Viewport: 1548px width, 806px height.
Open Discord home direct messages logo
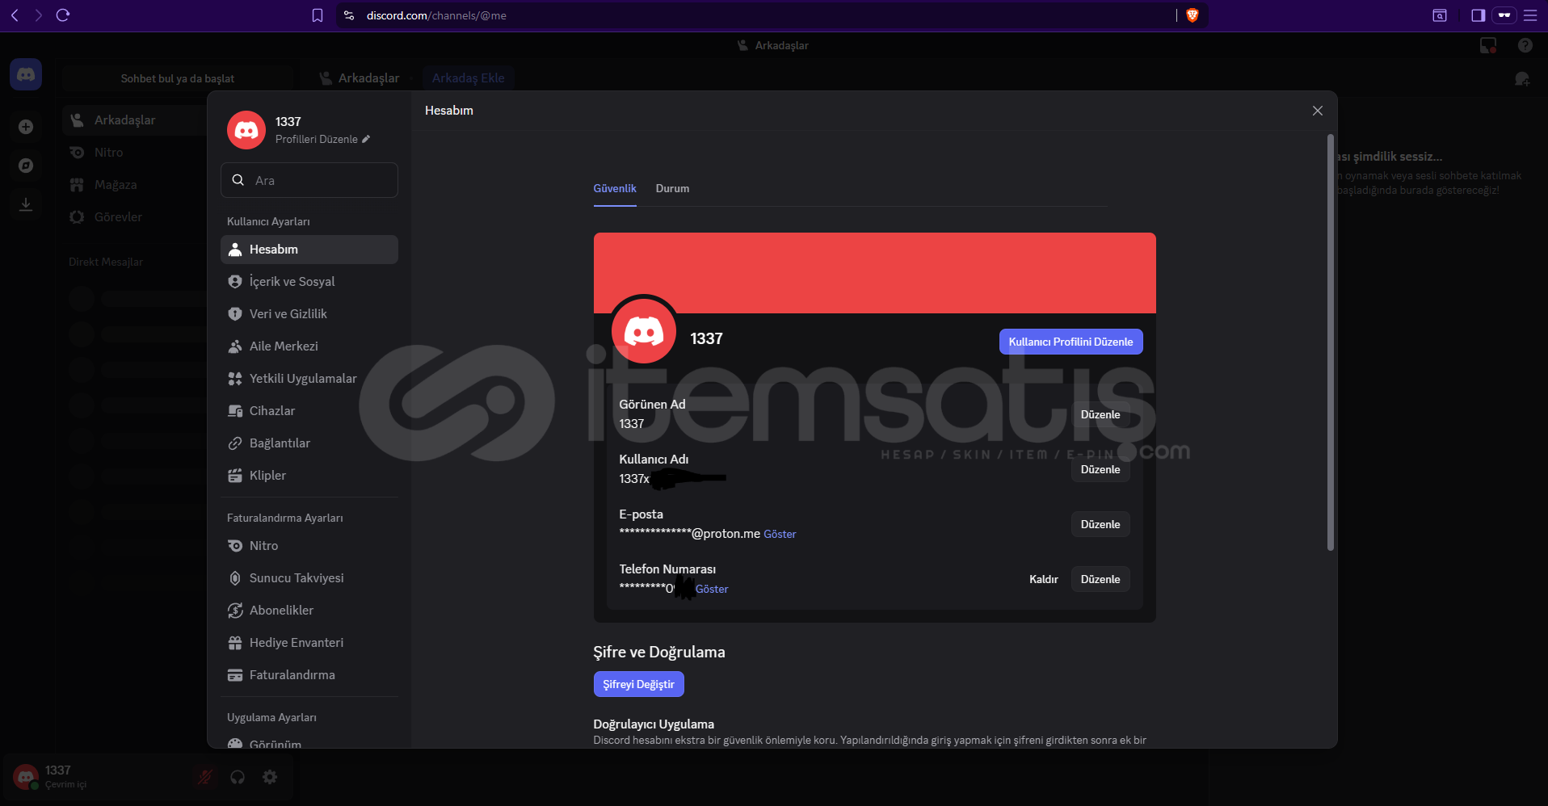(x=26, y=75)
